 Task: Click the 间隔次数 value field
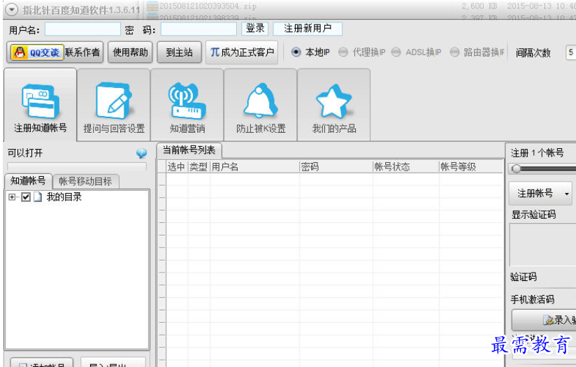point(570,52)
